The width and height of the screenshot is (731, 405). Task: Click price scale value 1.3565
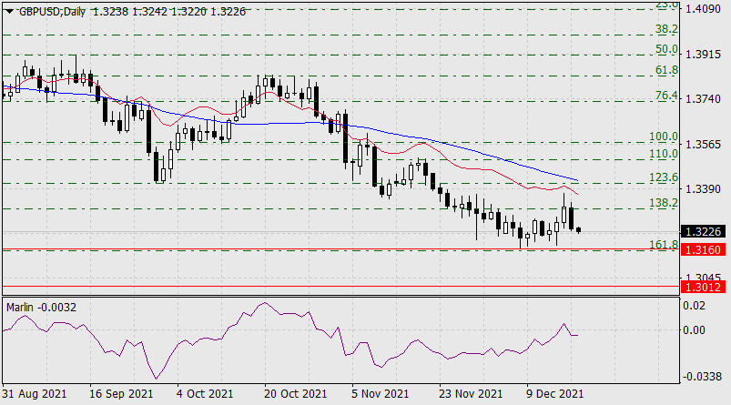(703, 145)
